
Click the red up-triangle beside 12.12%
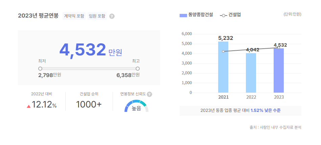click(29, 106)
